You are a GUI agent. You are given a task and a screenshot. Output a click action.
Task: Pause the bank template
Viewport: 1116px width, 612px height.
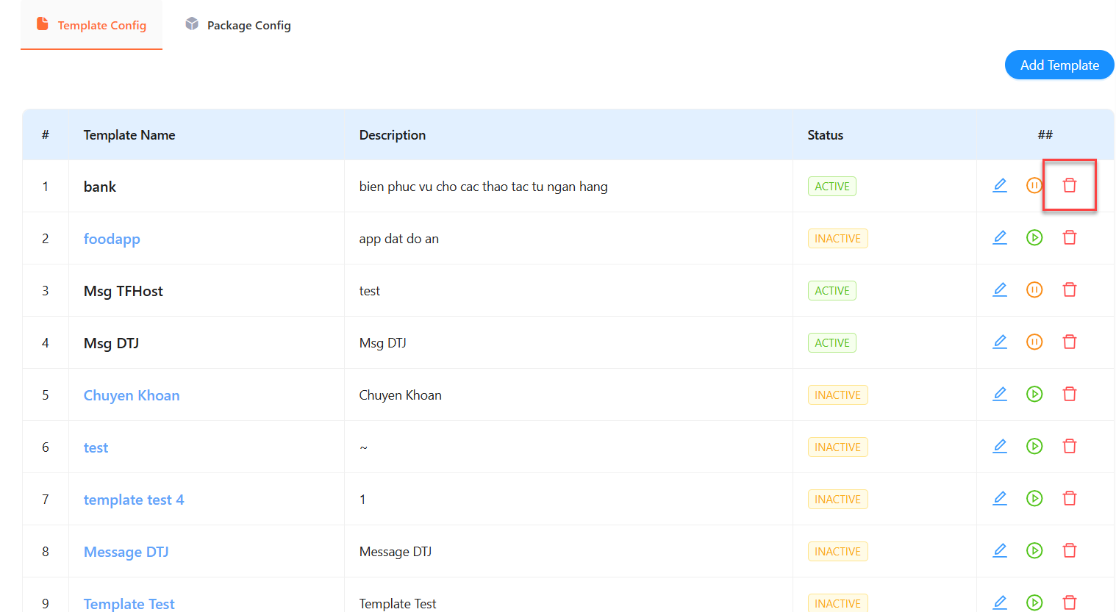click(1034, 185)
